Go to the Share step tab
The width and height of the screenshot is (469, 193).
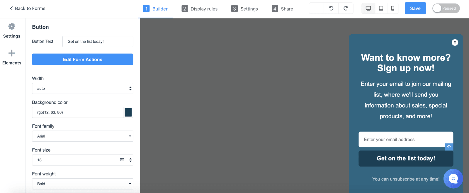(282, 9)
